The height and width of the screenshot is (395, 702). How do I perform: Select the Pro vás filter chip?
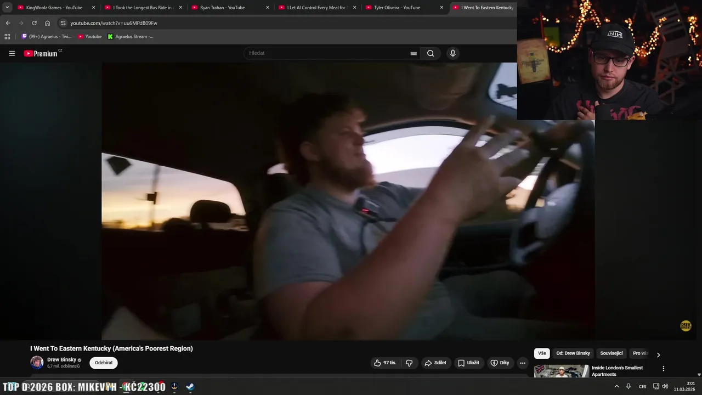[x=641, y=353]
